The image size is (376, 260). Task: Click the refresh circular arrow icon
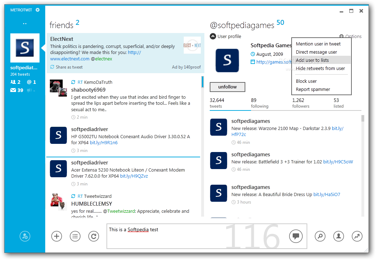click(94, 236)
